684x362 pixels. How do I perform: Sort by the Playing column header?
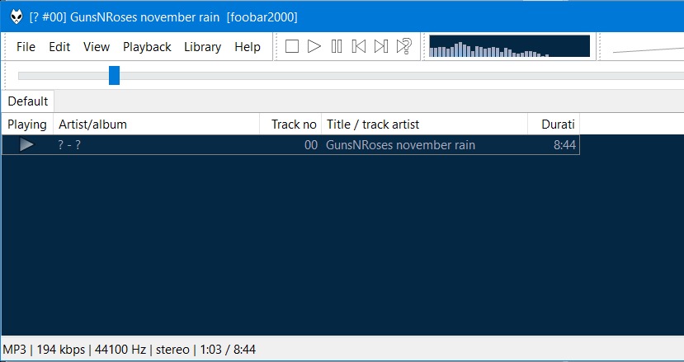27,125
